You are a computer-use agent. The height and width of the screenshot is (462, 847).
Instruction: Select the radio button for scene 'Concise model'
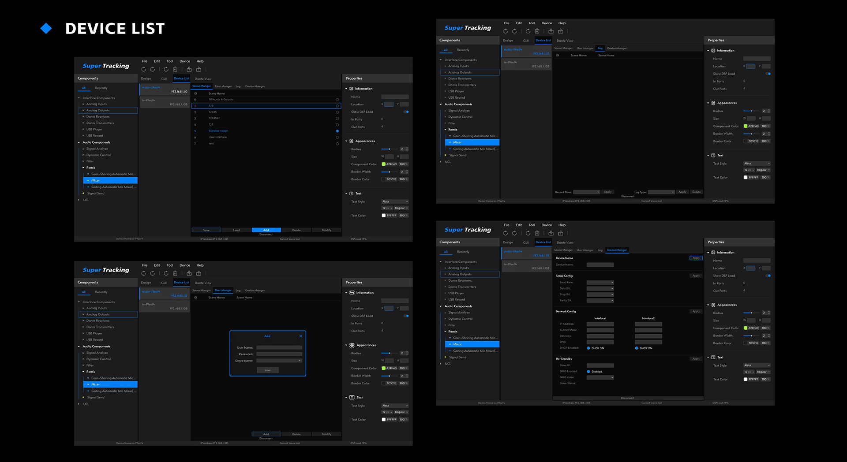pos(337,131)
